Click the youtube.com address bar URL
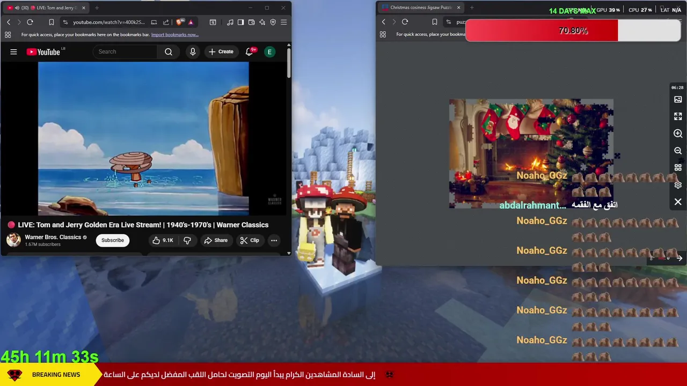The width and height of the screenshot is (687, 386). tap(109, 22)
